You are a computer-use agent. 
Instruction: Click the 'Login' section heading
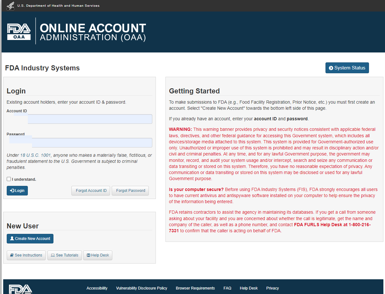pos(16,91)
